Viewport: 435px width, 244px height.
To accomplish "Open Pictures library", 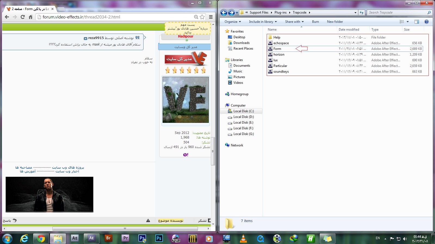I will pyautogui.click(x=239, y=77).
